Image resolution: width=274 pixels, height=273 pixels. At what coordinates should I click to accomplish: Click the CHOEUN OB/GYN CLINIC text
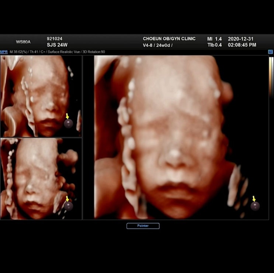(169, 39)
